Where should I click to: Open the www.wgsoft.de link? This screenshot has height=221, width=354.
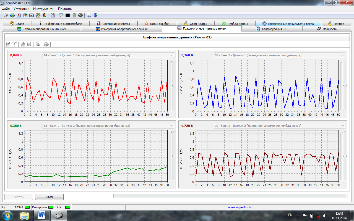[240, 207]
